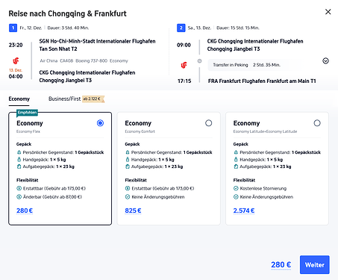
Task: Click the Transfer in Peking stopover marker
Action: [199, 60]
